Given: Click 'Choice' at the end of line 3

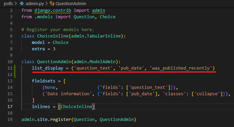Looking at the screenshot, I should (x=107, y=17).
